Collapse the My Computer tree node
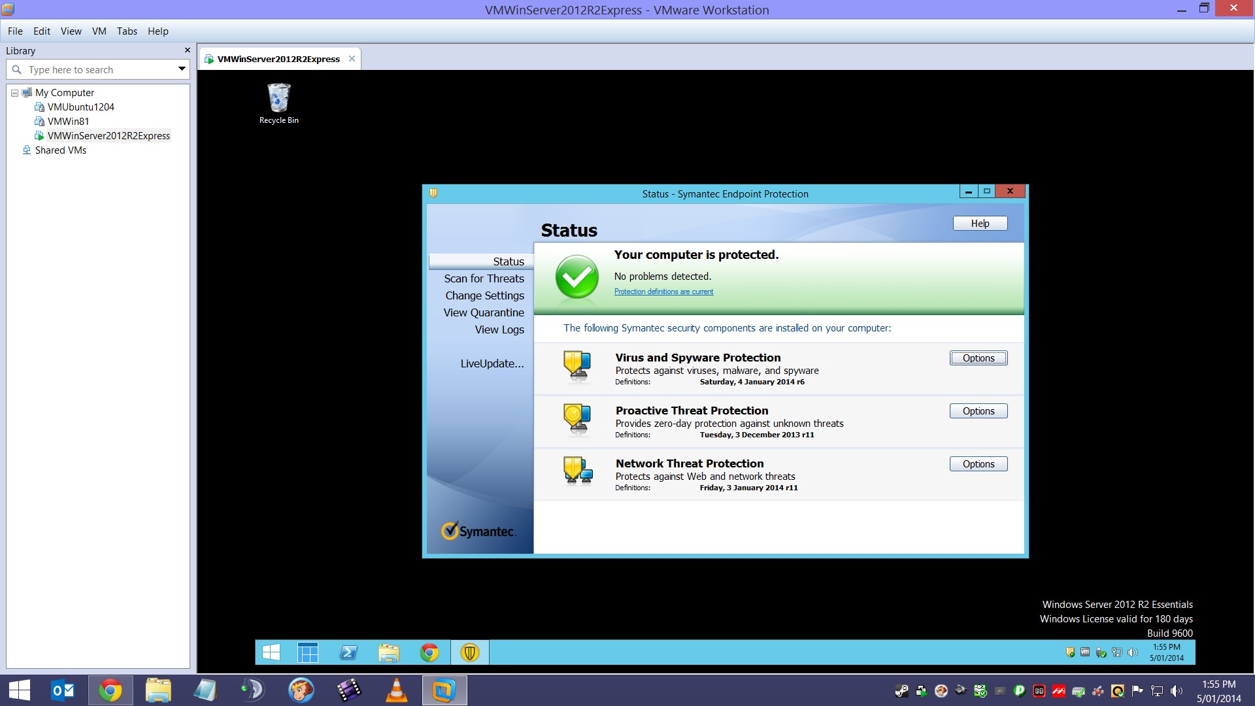1255x706 pixels. tap(14, 93)
